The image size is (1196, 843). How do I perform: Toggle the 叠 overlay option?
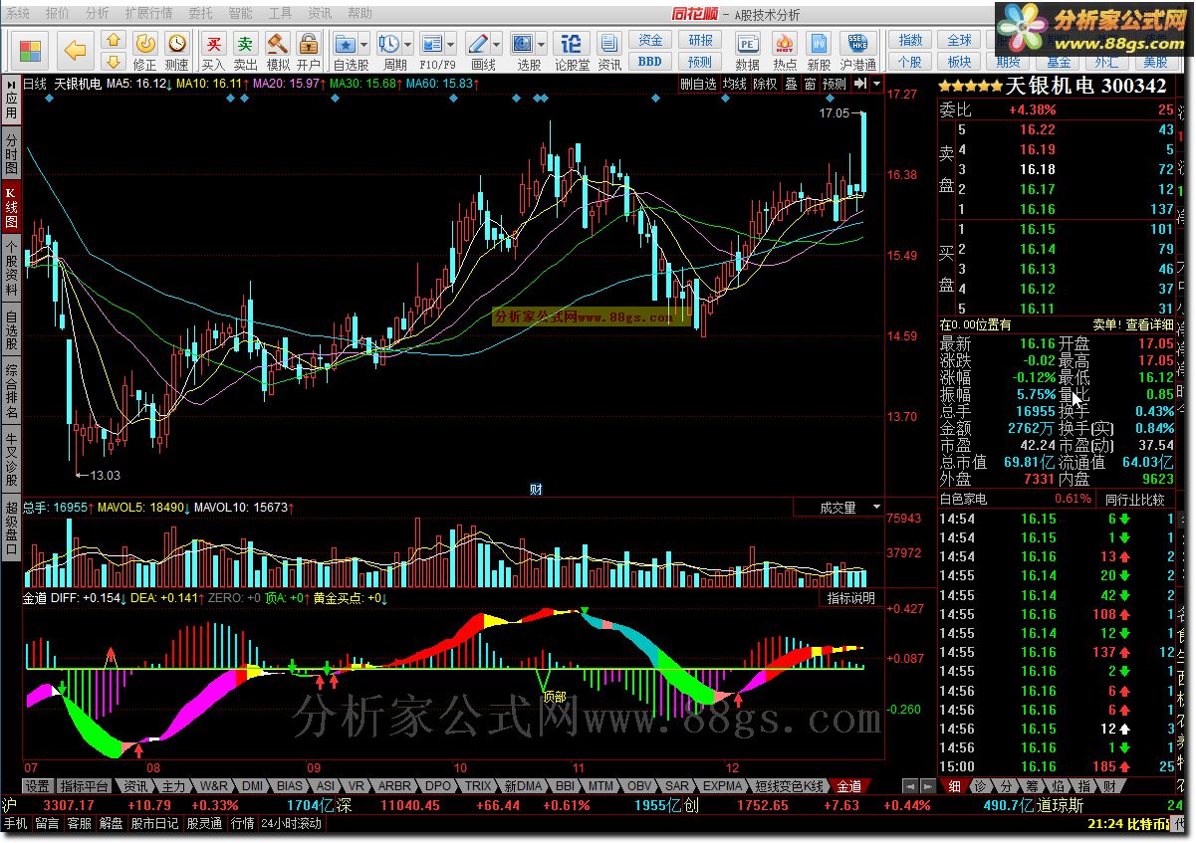791,85
